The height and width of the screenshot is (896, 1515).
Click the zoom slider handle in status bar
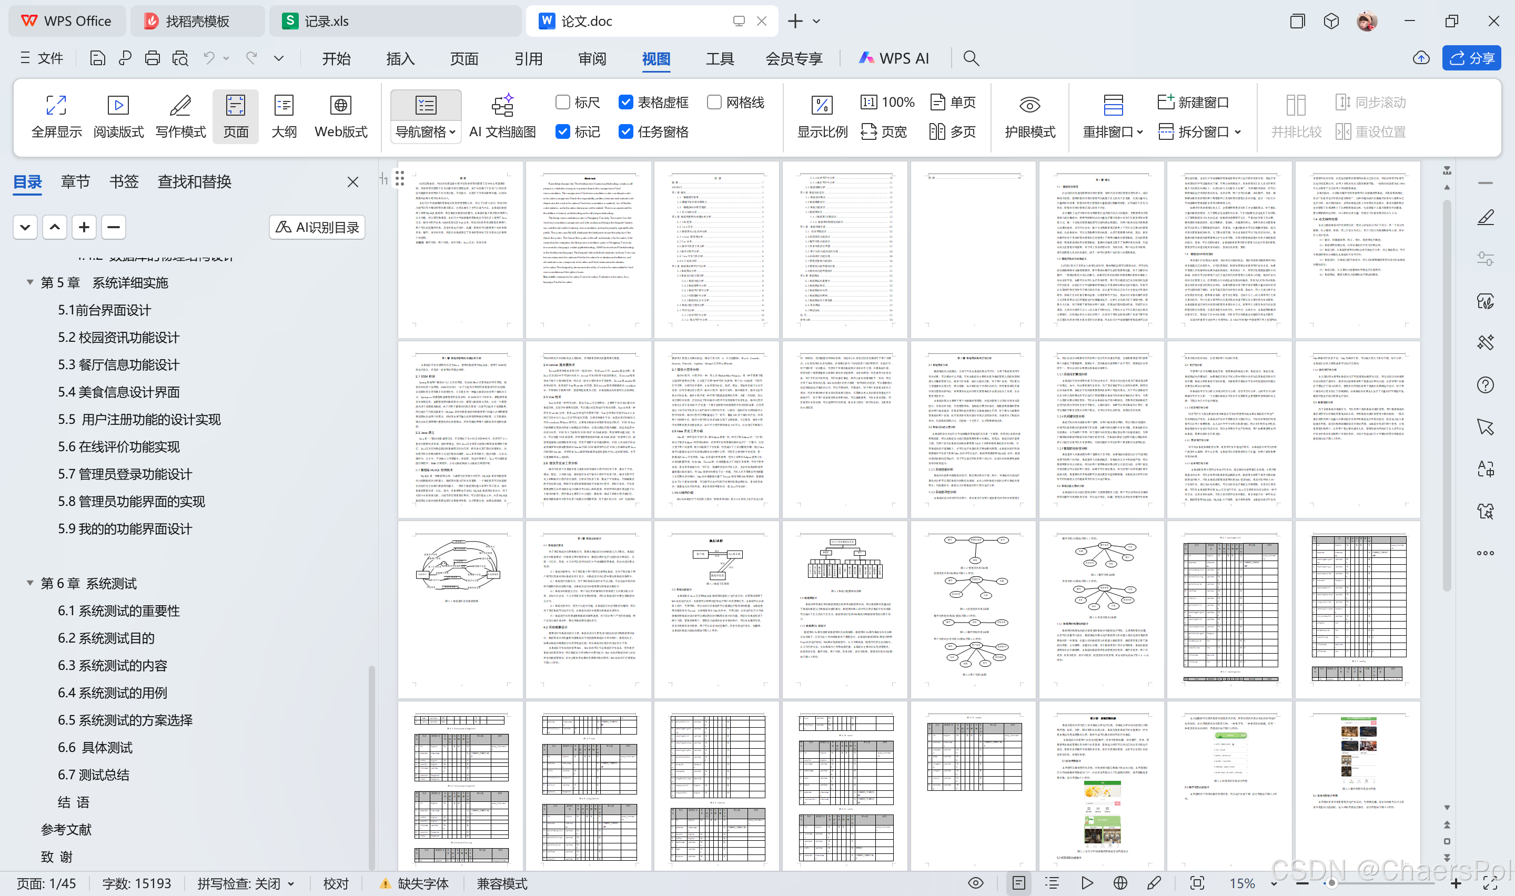(1331, 883)
